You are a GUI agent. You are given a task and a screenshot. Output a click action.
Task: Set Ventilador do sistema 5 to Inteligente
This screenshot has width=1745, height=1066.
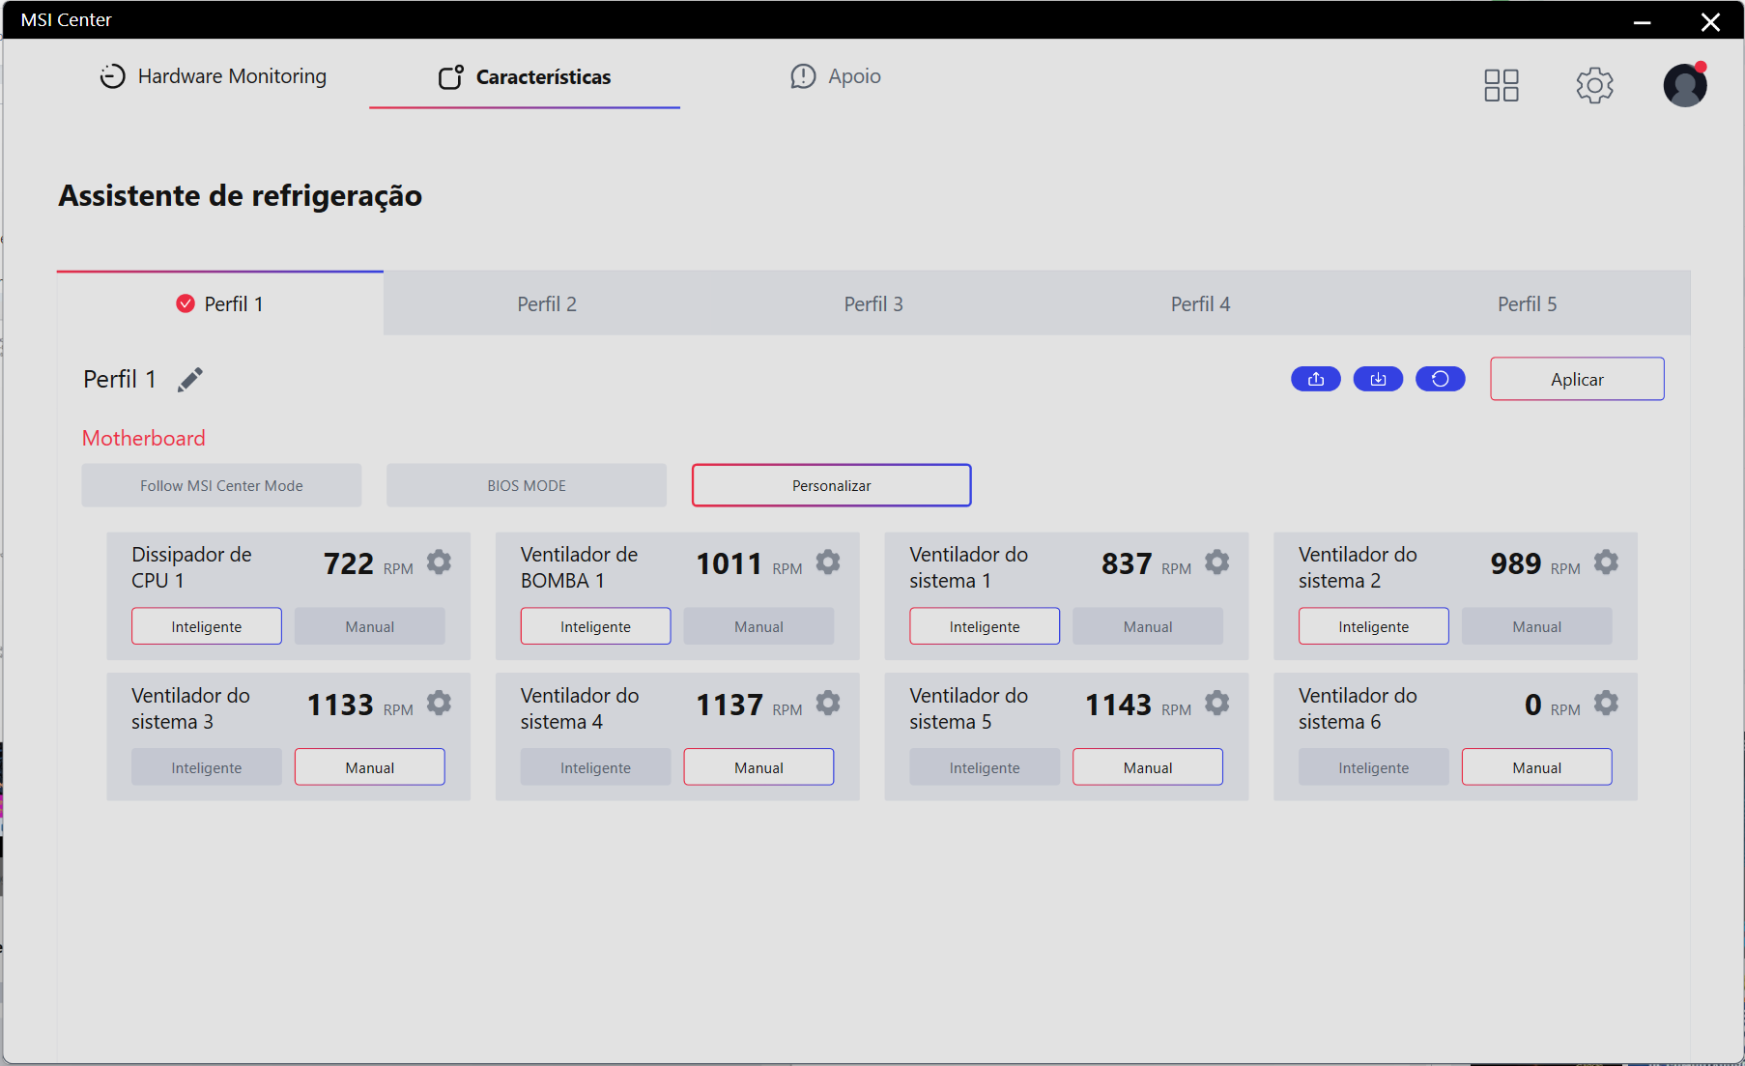point(985,767)
